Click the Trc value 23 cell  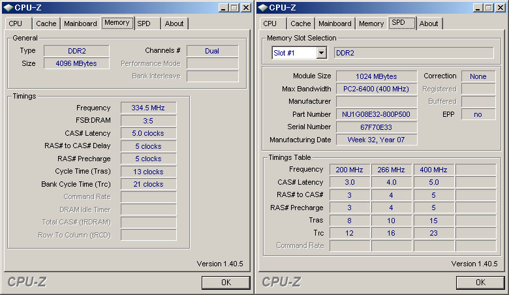[x=434, y=233]
